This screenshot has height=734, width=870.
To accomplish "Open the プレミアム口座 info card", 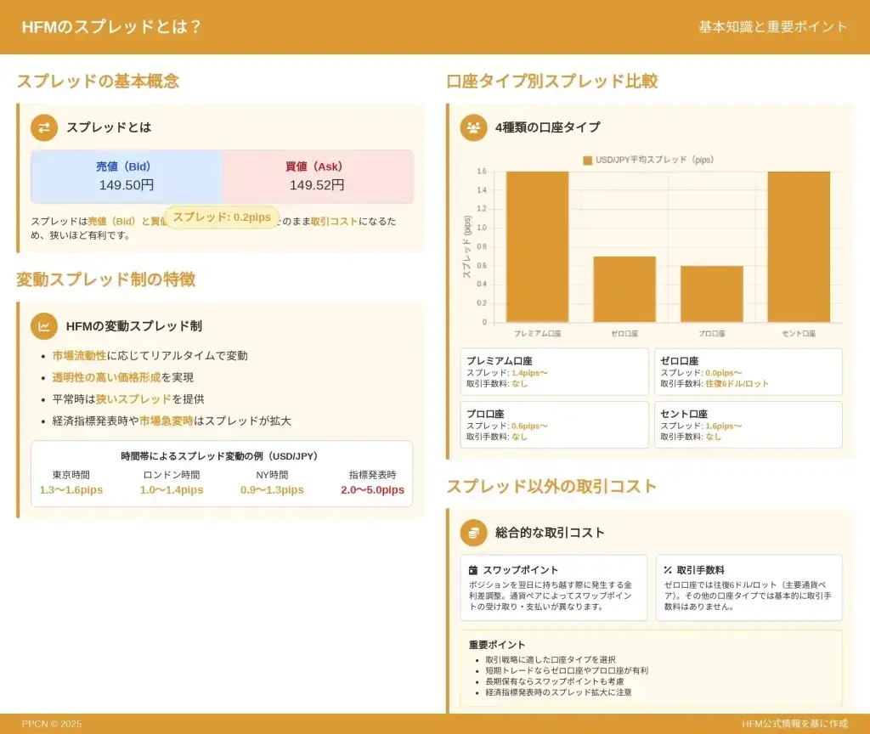I will [x=554, y=372].
